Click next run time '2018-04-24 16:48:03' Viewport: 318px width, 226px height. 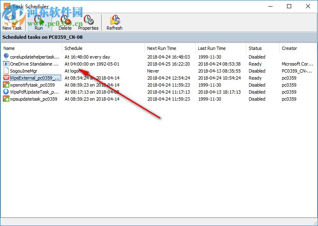click(168, 57)
